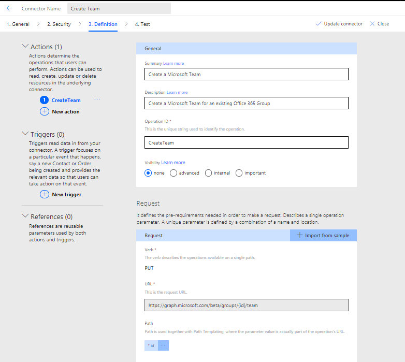Image resolution: width=405 pixels, height=362 pixels.
Task: Select the CreateTeam action
Action: click(66, 100)
